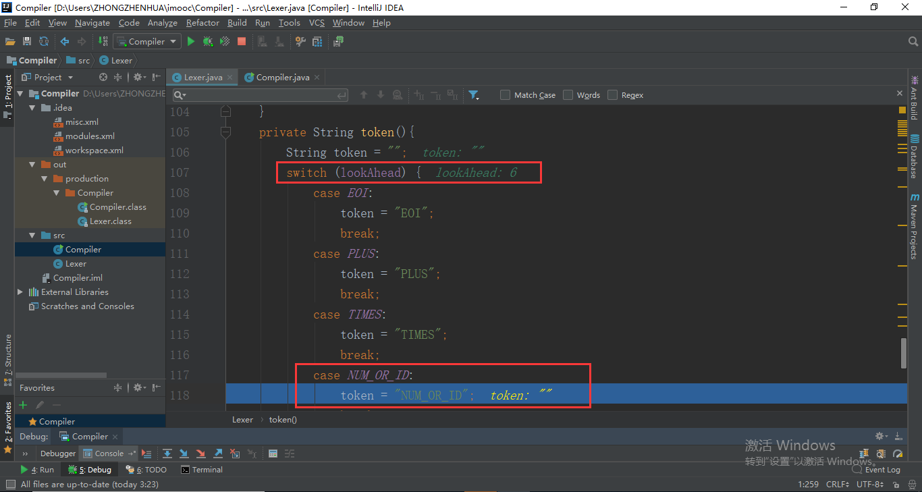Click Show Execution Point icon in debug toolbar
Viewport: 922px width, 492px height.
pyautogui.click(x=146, y=454)
